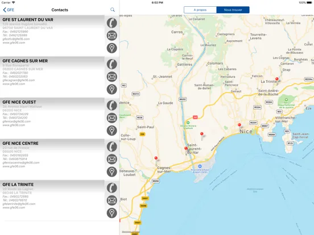Tap gfestlv@gfe06.com email address
This screenshot has width=314, height=235.
tap(16, 39)
